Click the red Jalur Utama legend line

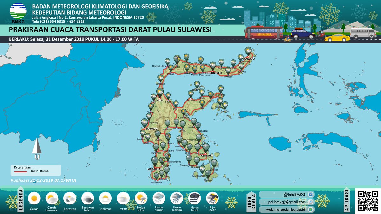click(21, 172)
